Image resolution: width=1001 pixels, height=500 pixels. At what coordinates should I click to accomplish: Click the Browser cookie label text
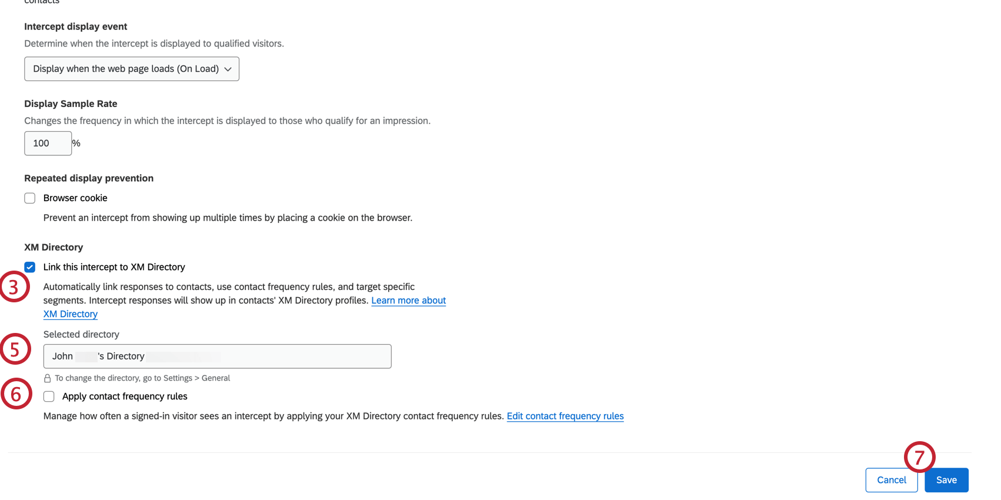click(x=75, y=198)
